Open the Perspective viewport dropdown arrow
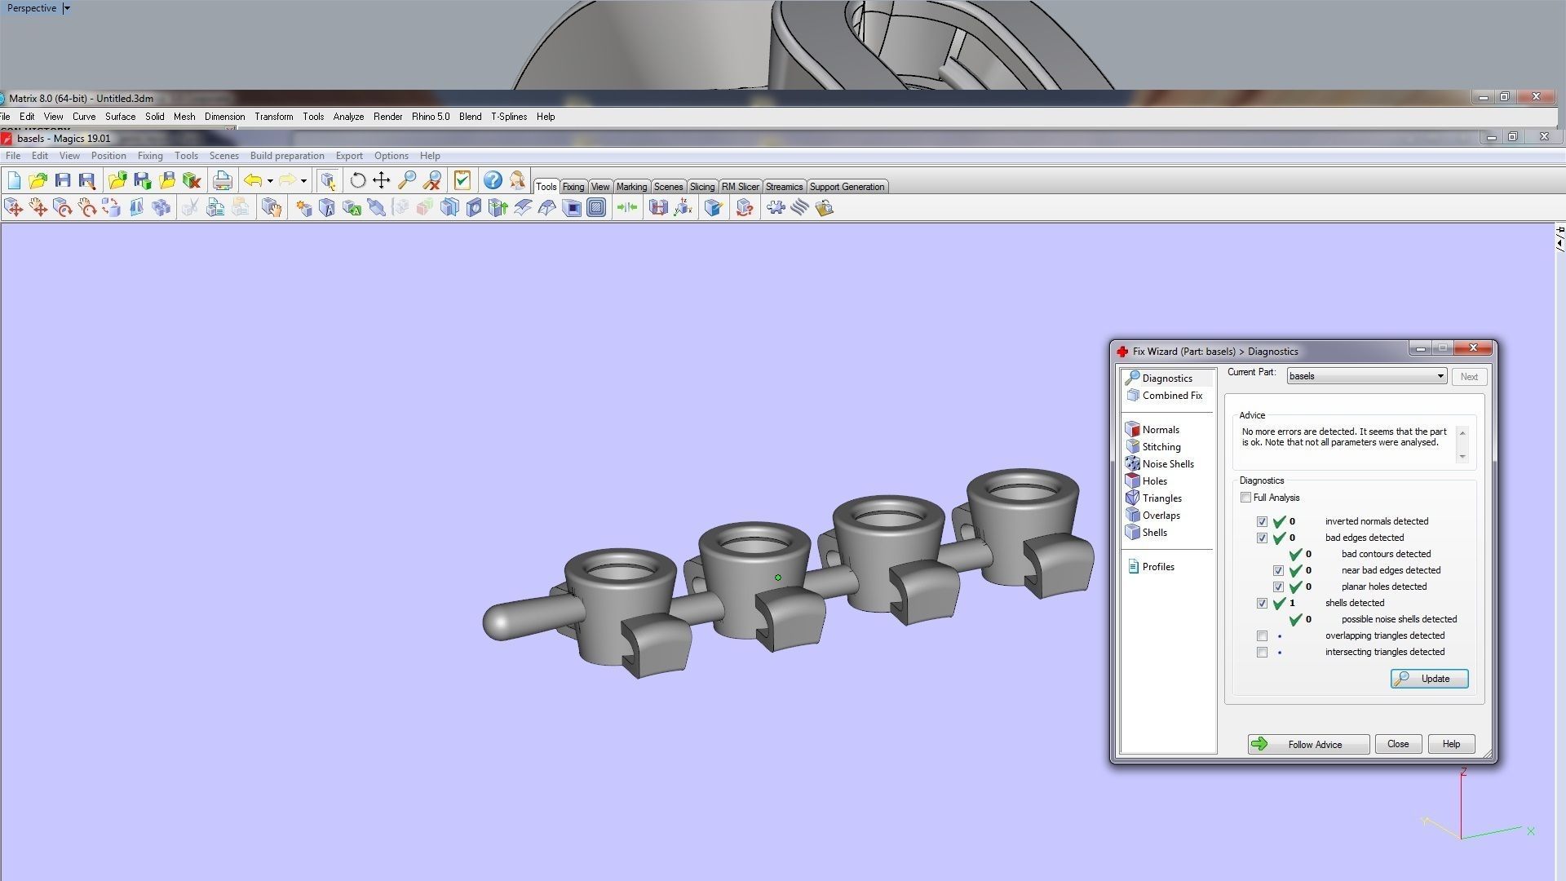 (x=67, y=8)
